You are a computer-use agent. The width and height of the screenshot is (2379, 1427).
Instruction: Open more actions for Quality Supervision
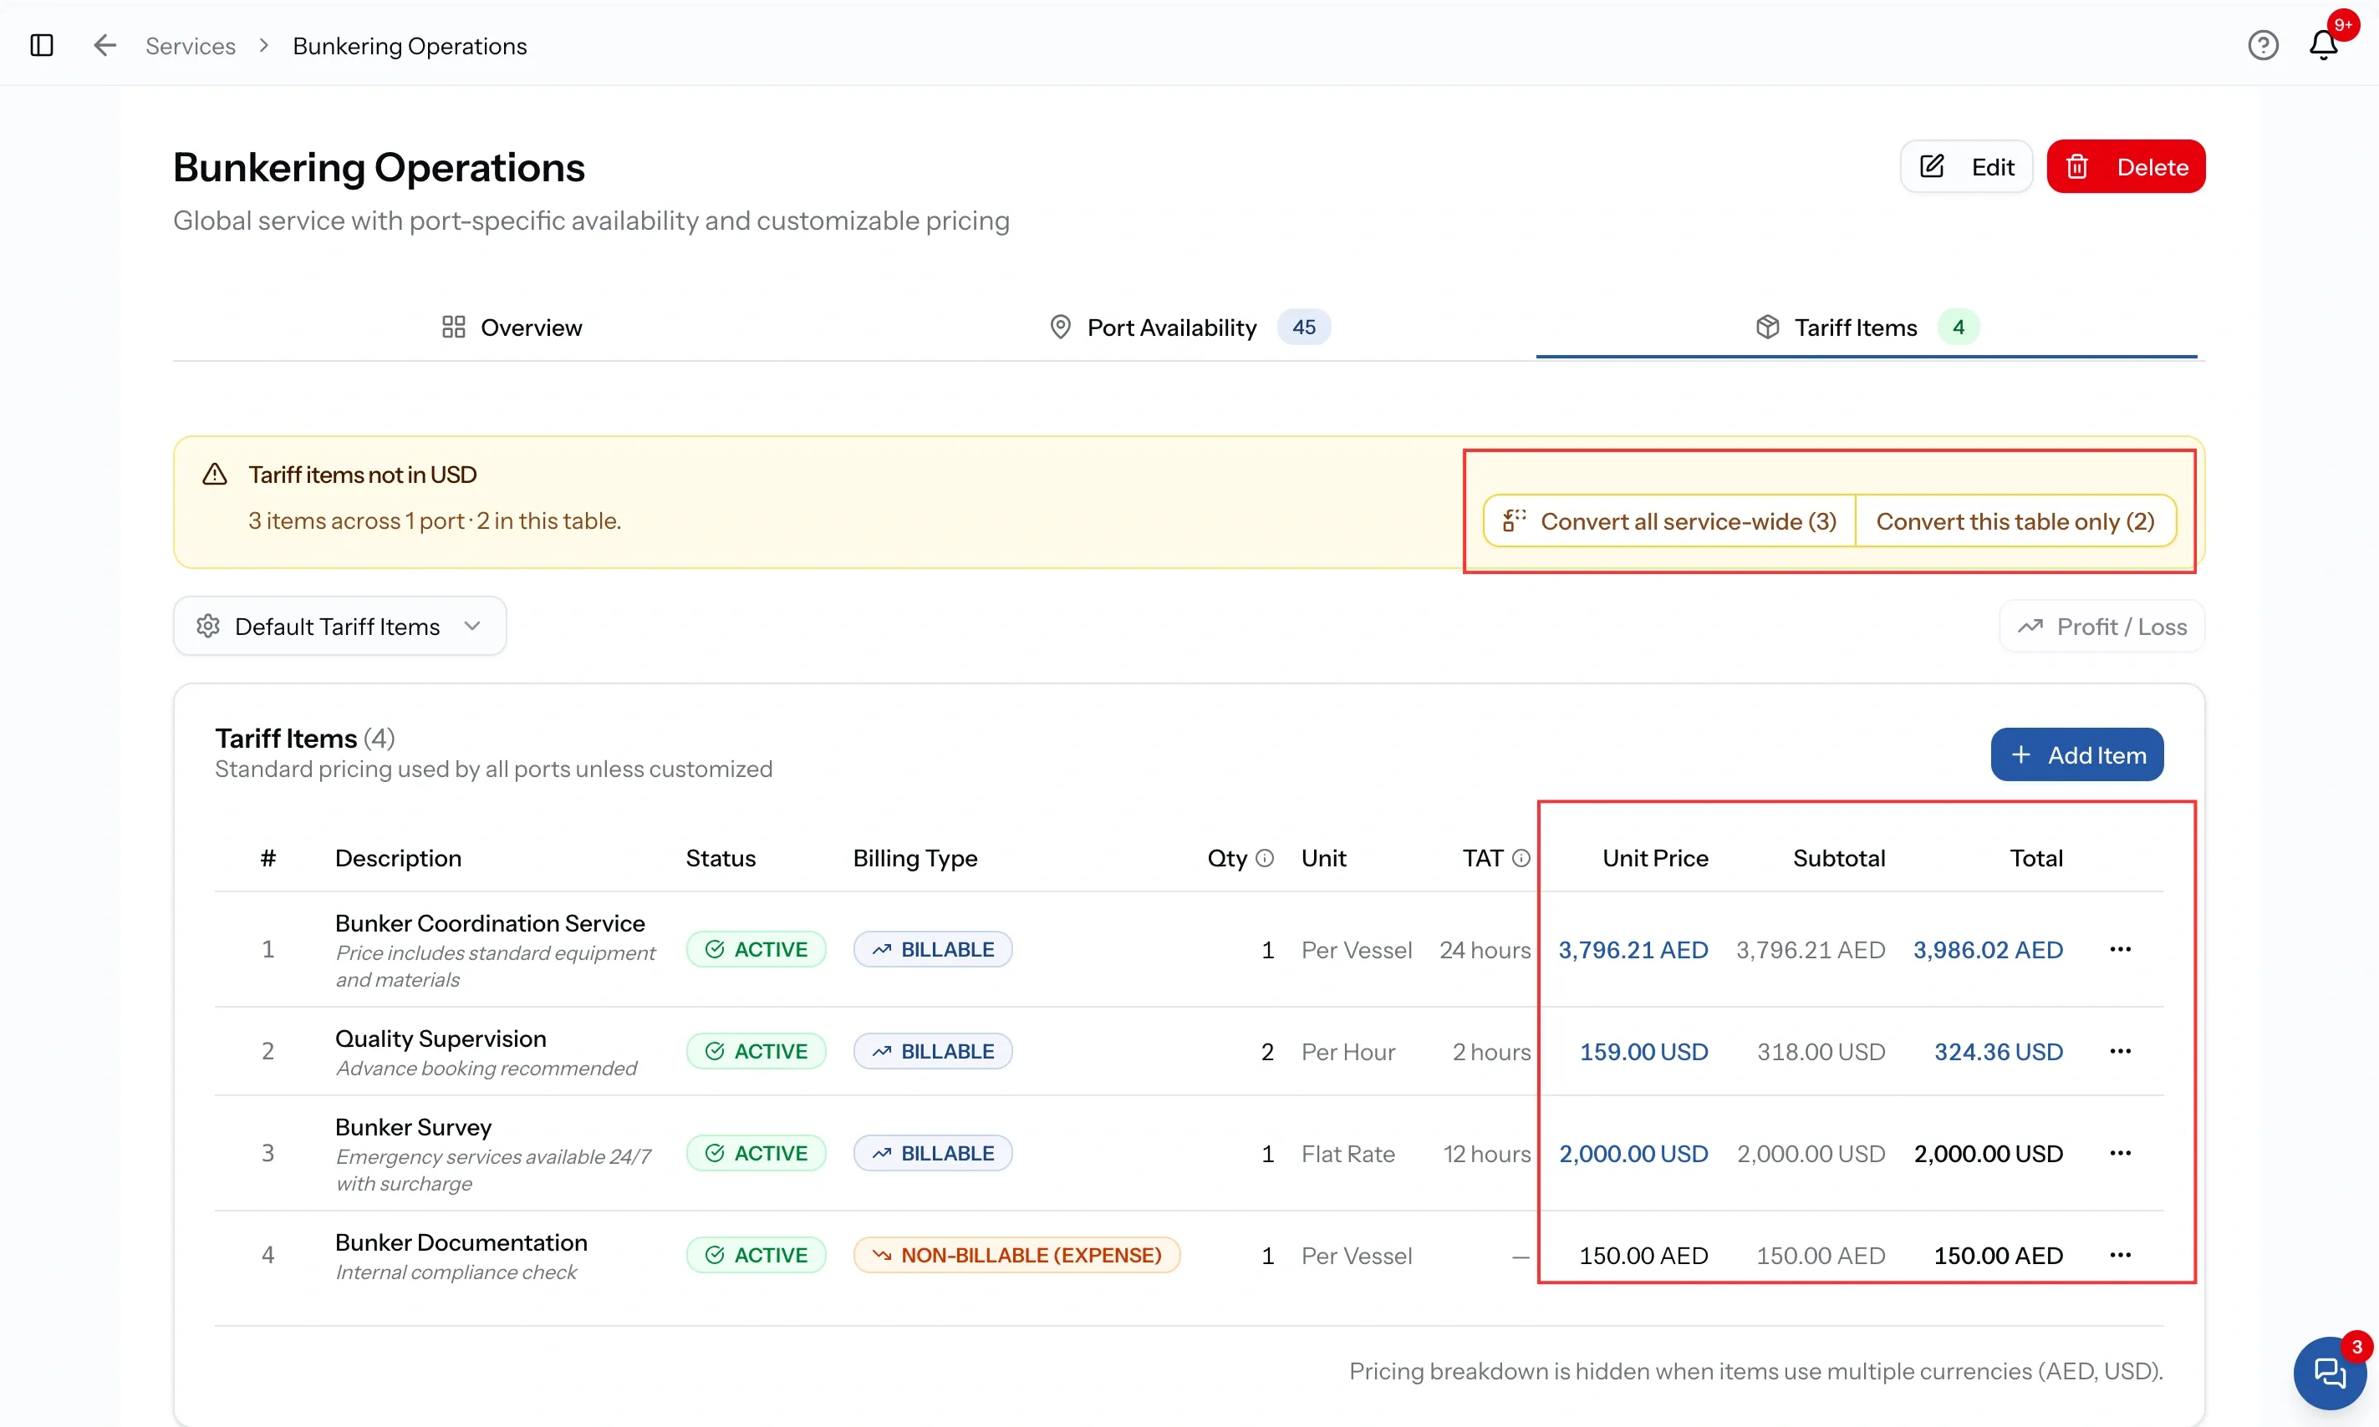tap(2120, 1051)
